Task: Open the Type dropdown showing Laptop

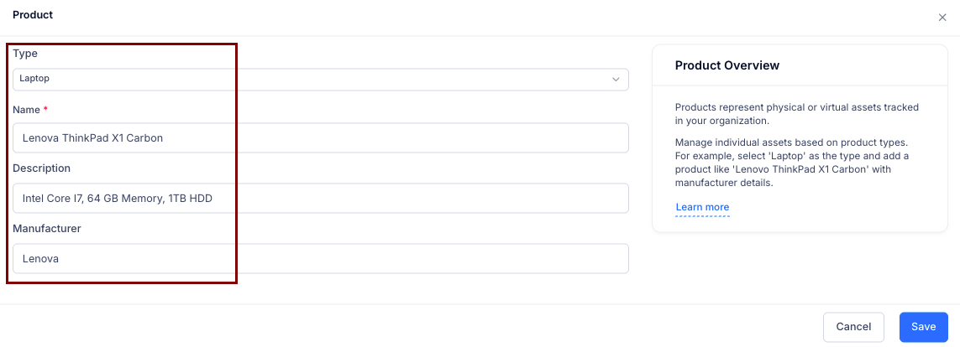Action: [x=319, y=80]
